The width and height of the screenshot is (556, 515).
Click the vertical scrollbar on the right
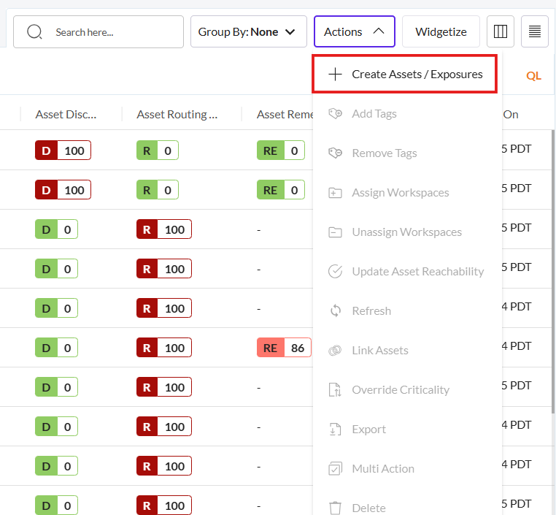point(553,272)
